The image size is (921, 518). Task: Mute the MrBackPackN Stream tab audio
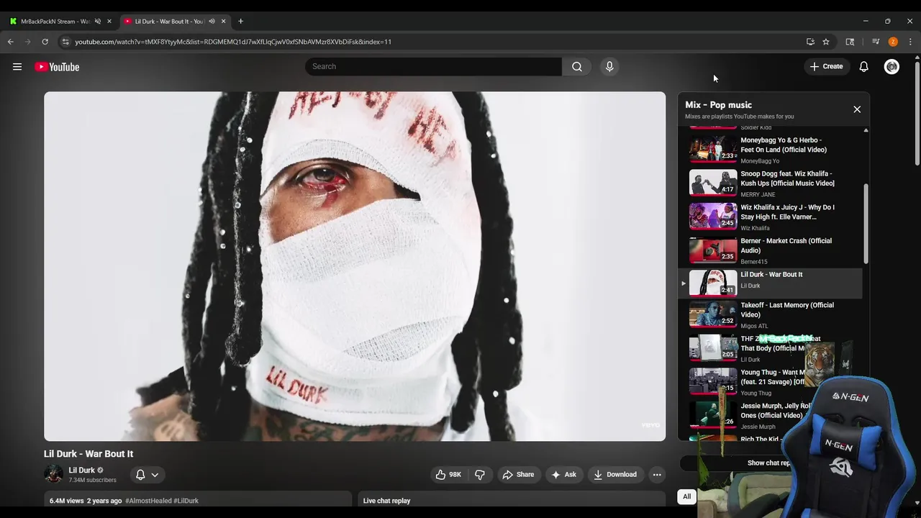(98, 21)
